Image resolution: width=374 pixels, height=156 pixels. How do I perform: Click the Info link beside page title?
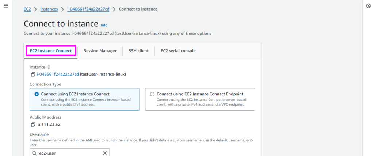pyautogui.click(x=104, y=25)
